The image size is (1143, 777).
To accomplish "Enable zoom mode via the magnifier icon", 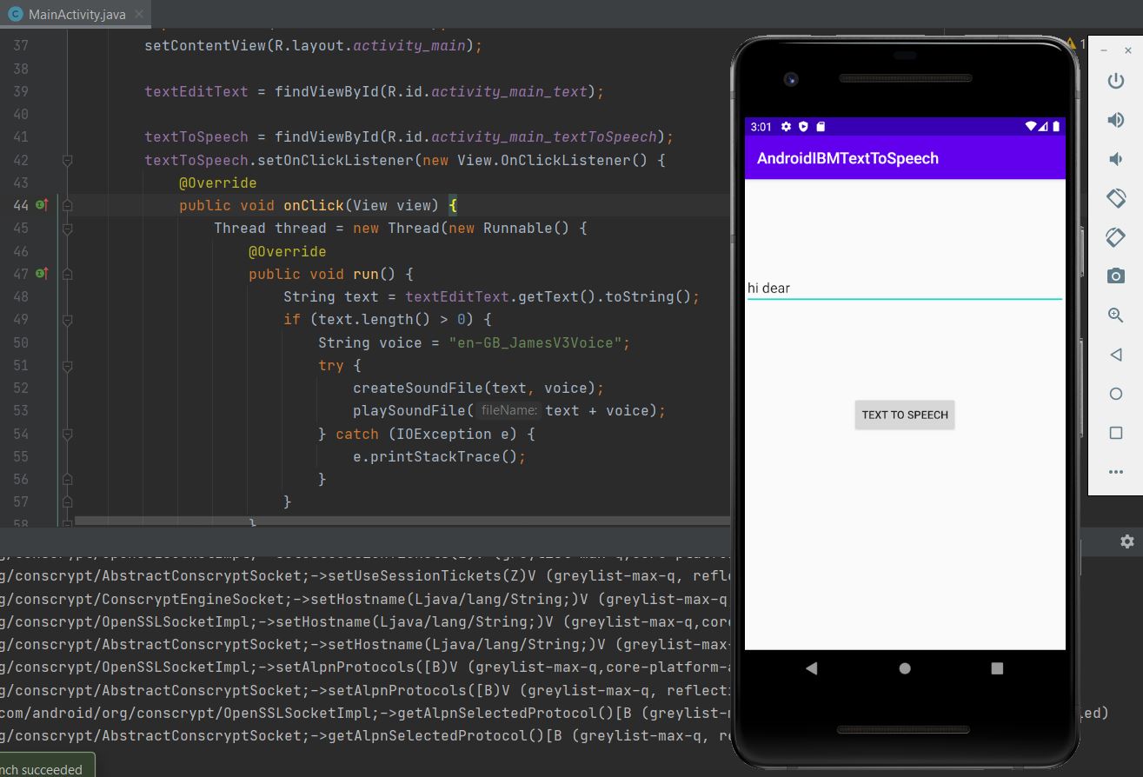I will (1115, 315).
